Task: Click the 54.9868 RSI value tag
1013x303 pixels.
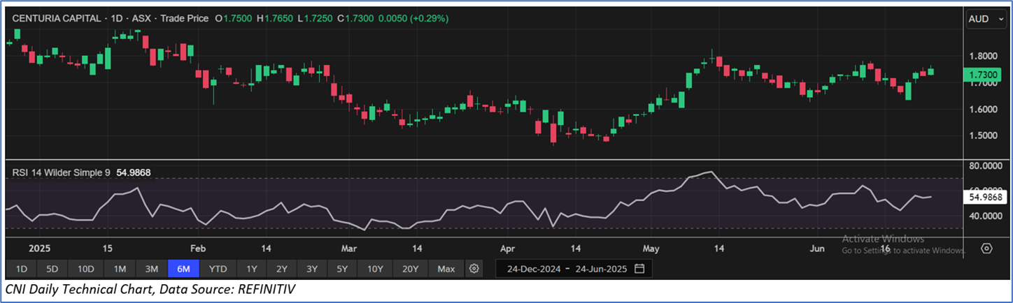Action: 985,198
